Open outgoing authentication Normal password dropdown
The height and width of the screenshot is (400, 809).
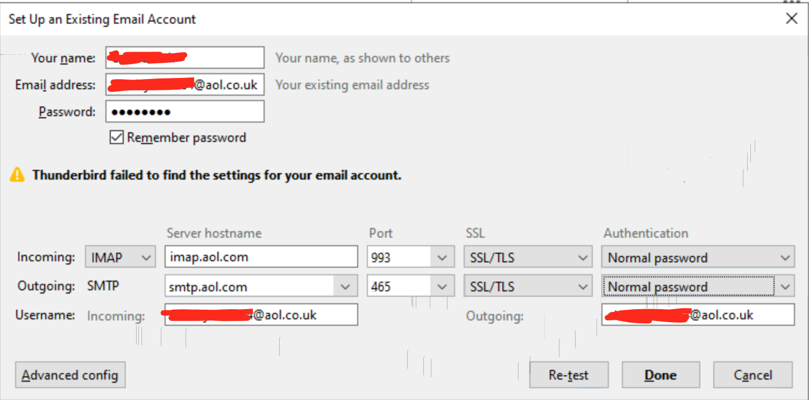[698, 287]
